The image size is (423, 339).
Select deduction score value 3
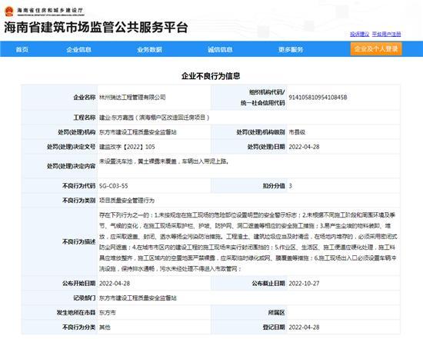click(290, 186)
